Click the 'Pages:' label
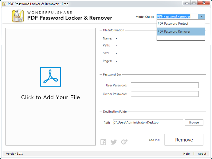 [x=107, y=61]
